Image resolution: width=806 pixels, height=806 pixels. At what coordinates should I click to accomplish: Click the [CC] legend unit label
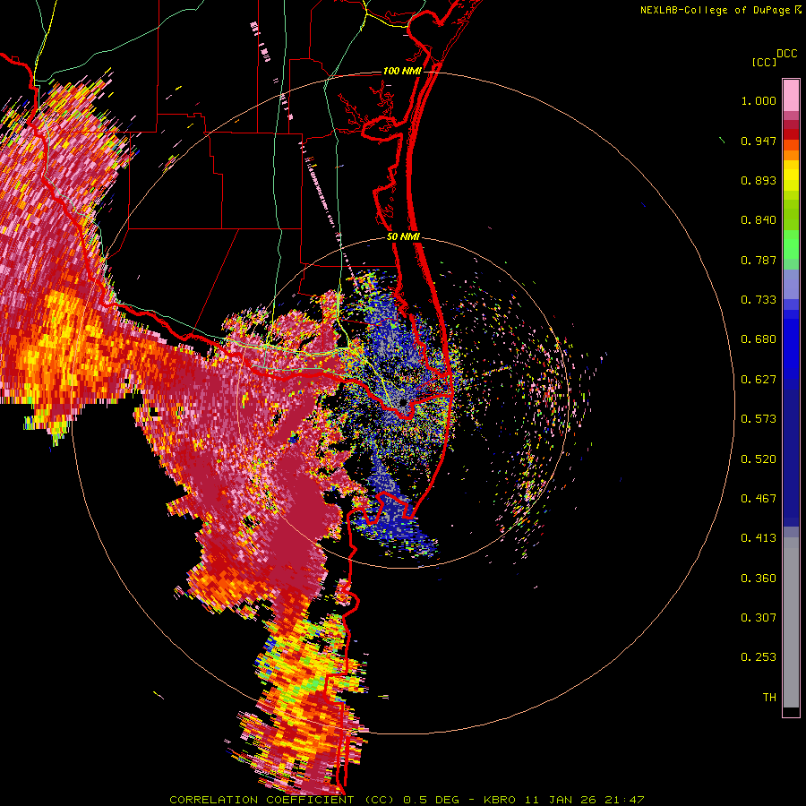pos(764,62)
